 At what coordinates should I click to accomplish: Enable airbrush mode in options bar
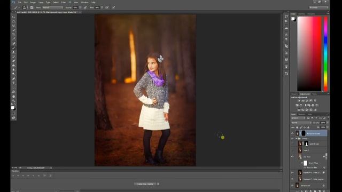click(107, 7)
